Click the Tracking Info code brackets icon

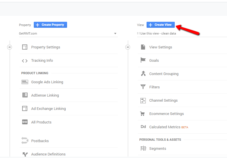tap(25, 61)
